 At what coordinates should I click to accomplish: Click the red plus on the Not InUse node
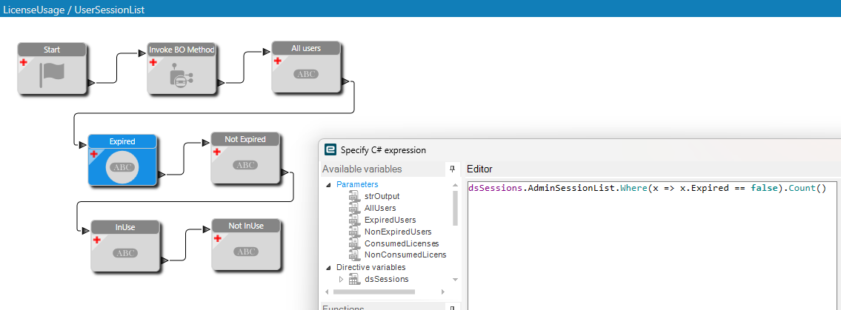tap(217, 238)
